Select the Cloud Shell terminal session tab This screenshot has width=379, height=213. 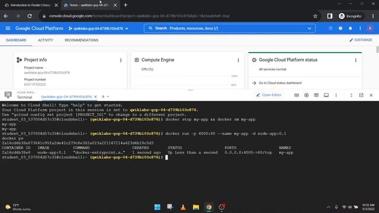pos(66,96)
